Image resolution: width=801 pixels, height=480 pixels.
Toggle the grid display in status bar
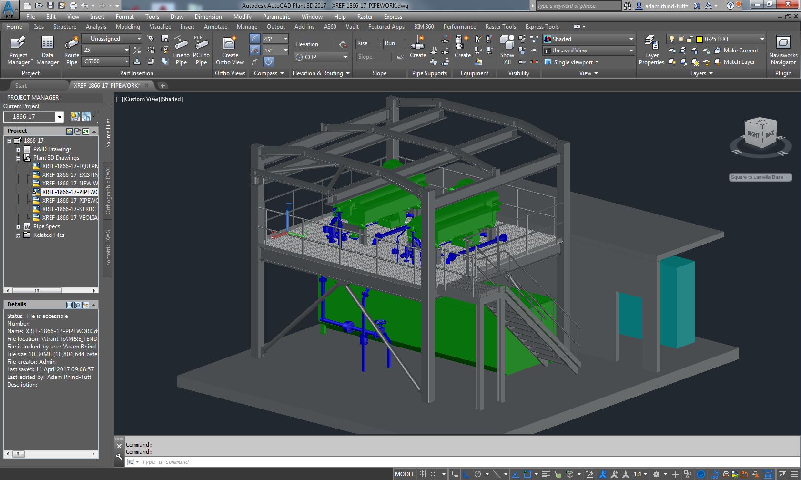point(423,474)
